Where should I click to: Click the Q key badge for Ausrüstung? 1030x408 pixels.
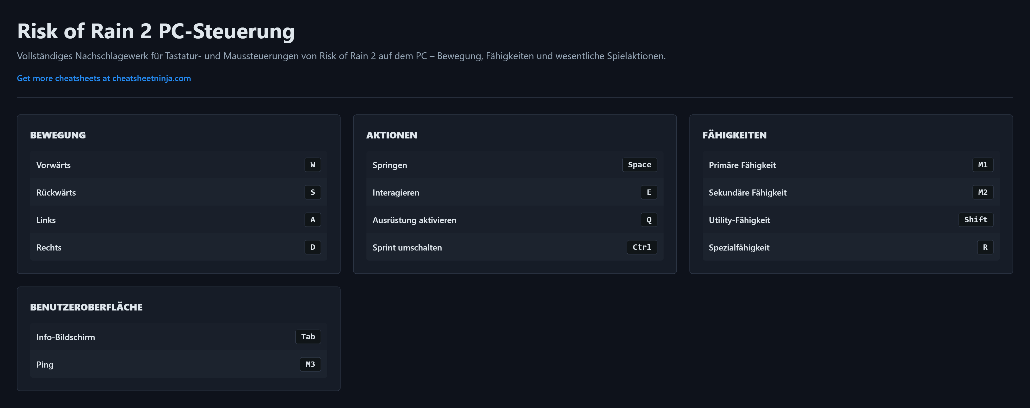tap(649, 220)
